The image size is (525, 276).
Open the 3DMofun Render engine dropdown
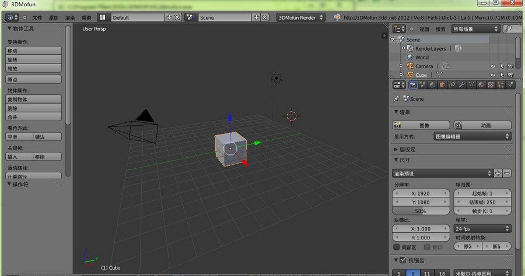point(300,17)
